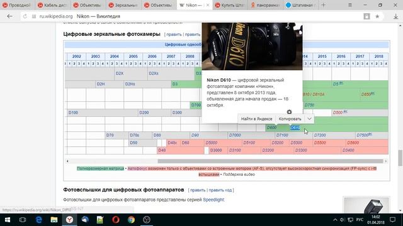Show hidden system tray icons
Image resolution: width=403 pixels, height=226 pixels.
click(335, 220)
